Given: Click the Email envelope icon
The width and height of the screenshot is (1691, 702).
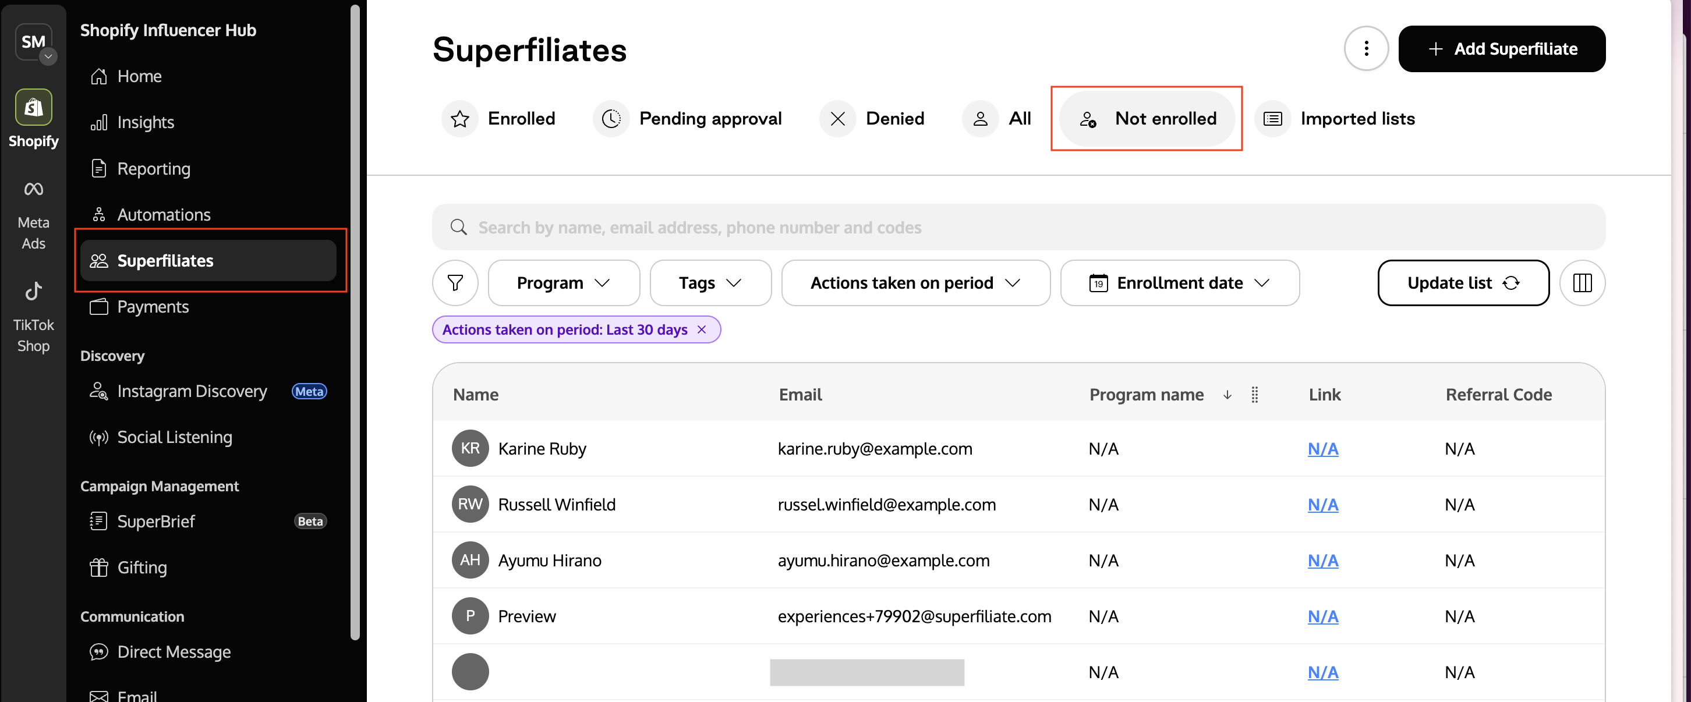Looking at the screenshot, I should click(x=98, y=696).
